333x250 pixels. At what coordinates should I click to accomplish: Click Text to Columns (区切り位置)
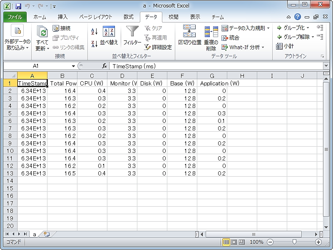[189, 35]
